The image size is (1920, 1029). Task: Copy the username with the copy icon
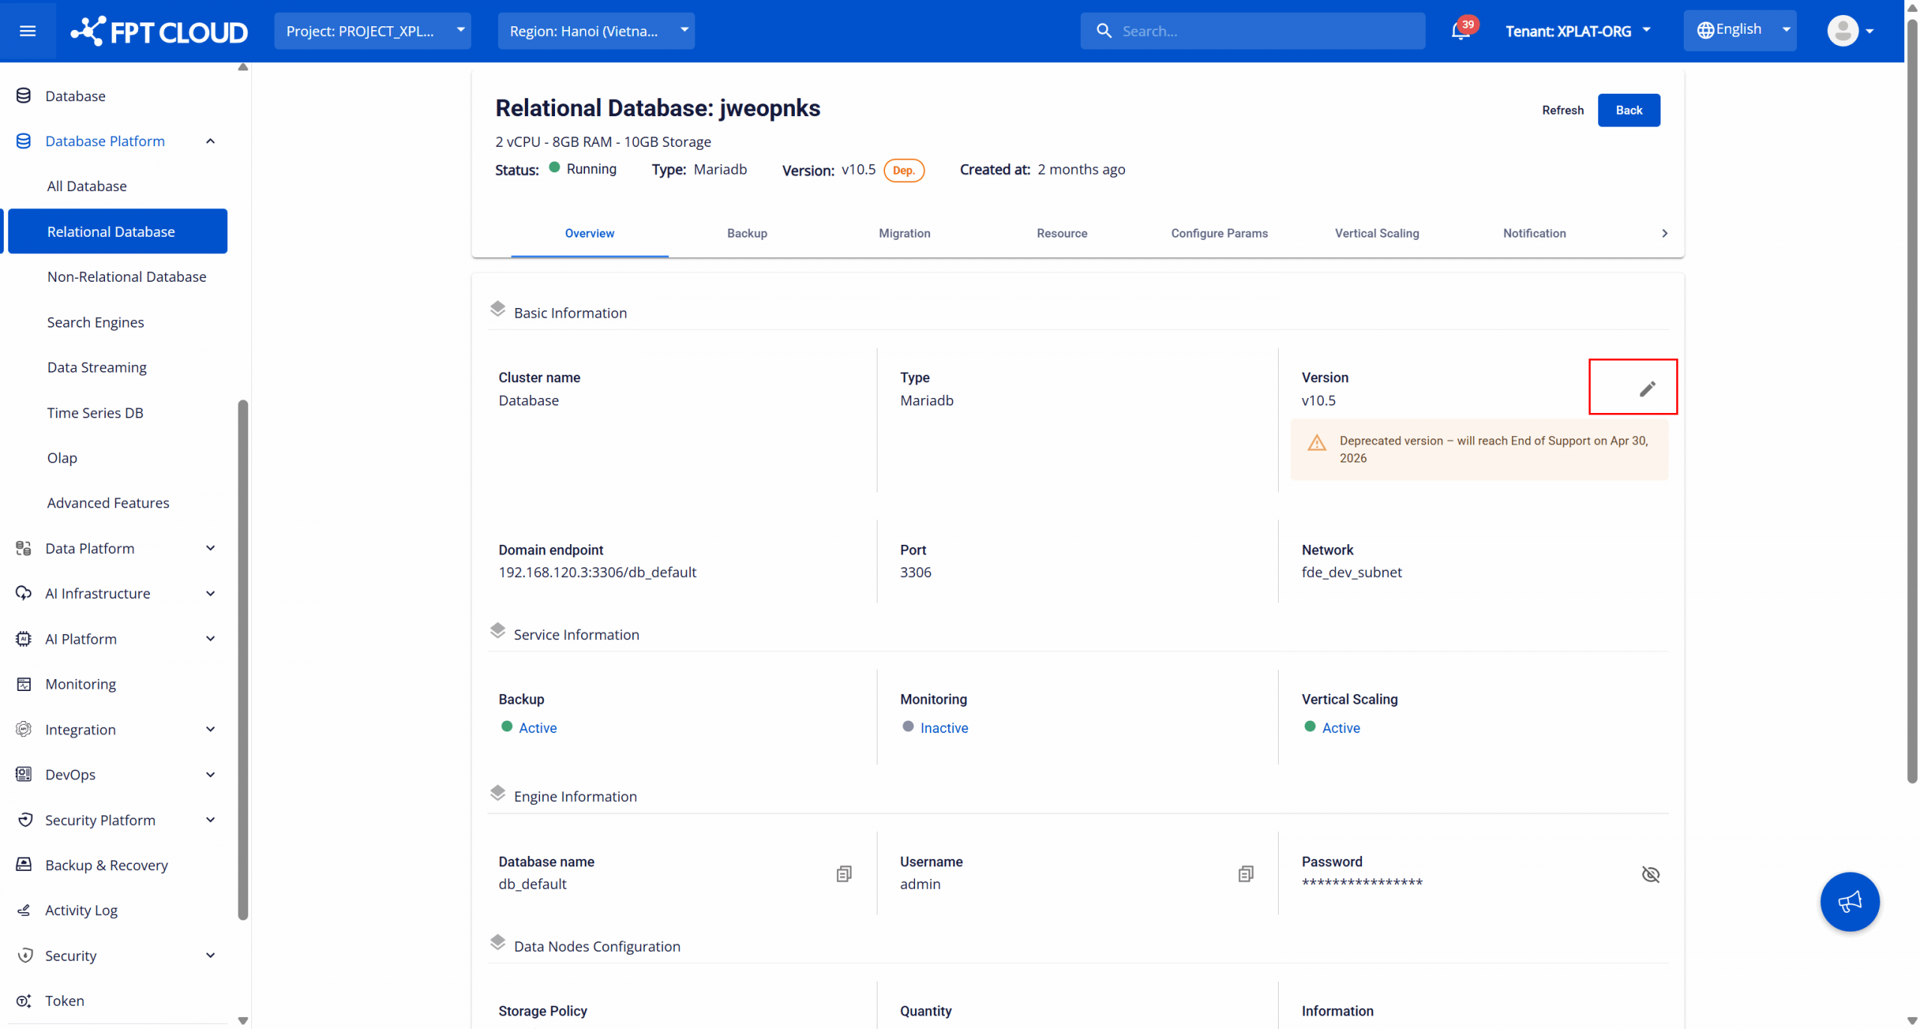pyautogui.click(x=1245, y=874)
